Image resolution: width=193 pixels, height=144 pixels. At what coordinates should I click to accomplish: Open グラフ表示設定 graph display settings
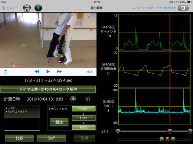(166, 8)
